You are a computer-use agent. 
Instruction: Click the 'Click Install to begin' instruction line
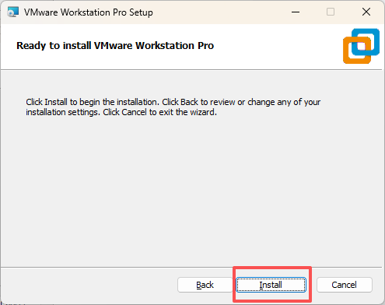click(173, 102)
